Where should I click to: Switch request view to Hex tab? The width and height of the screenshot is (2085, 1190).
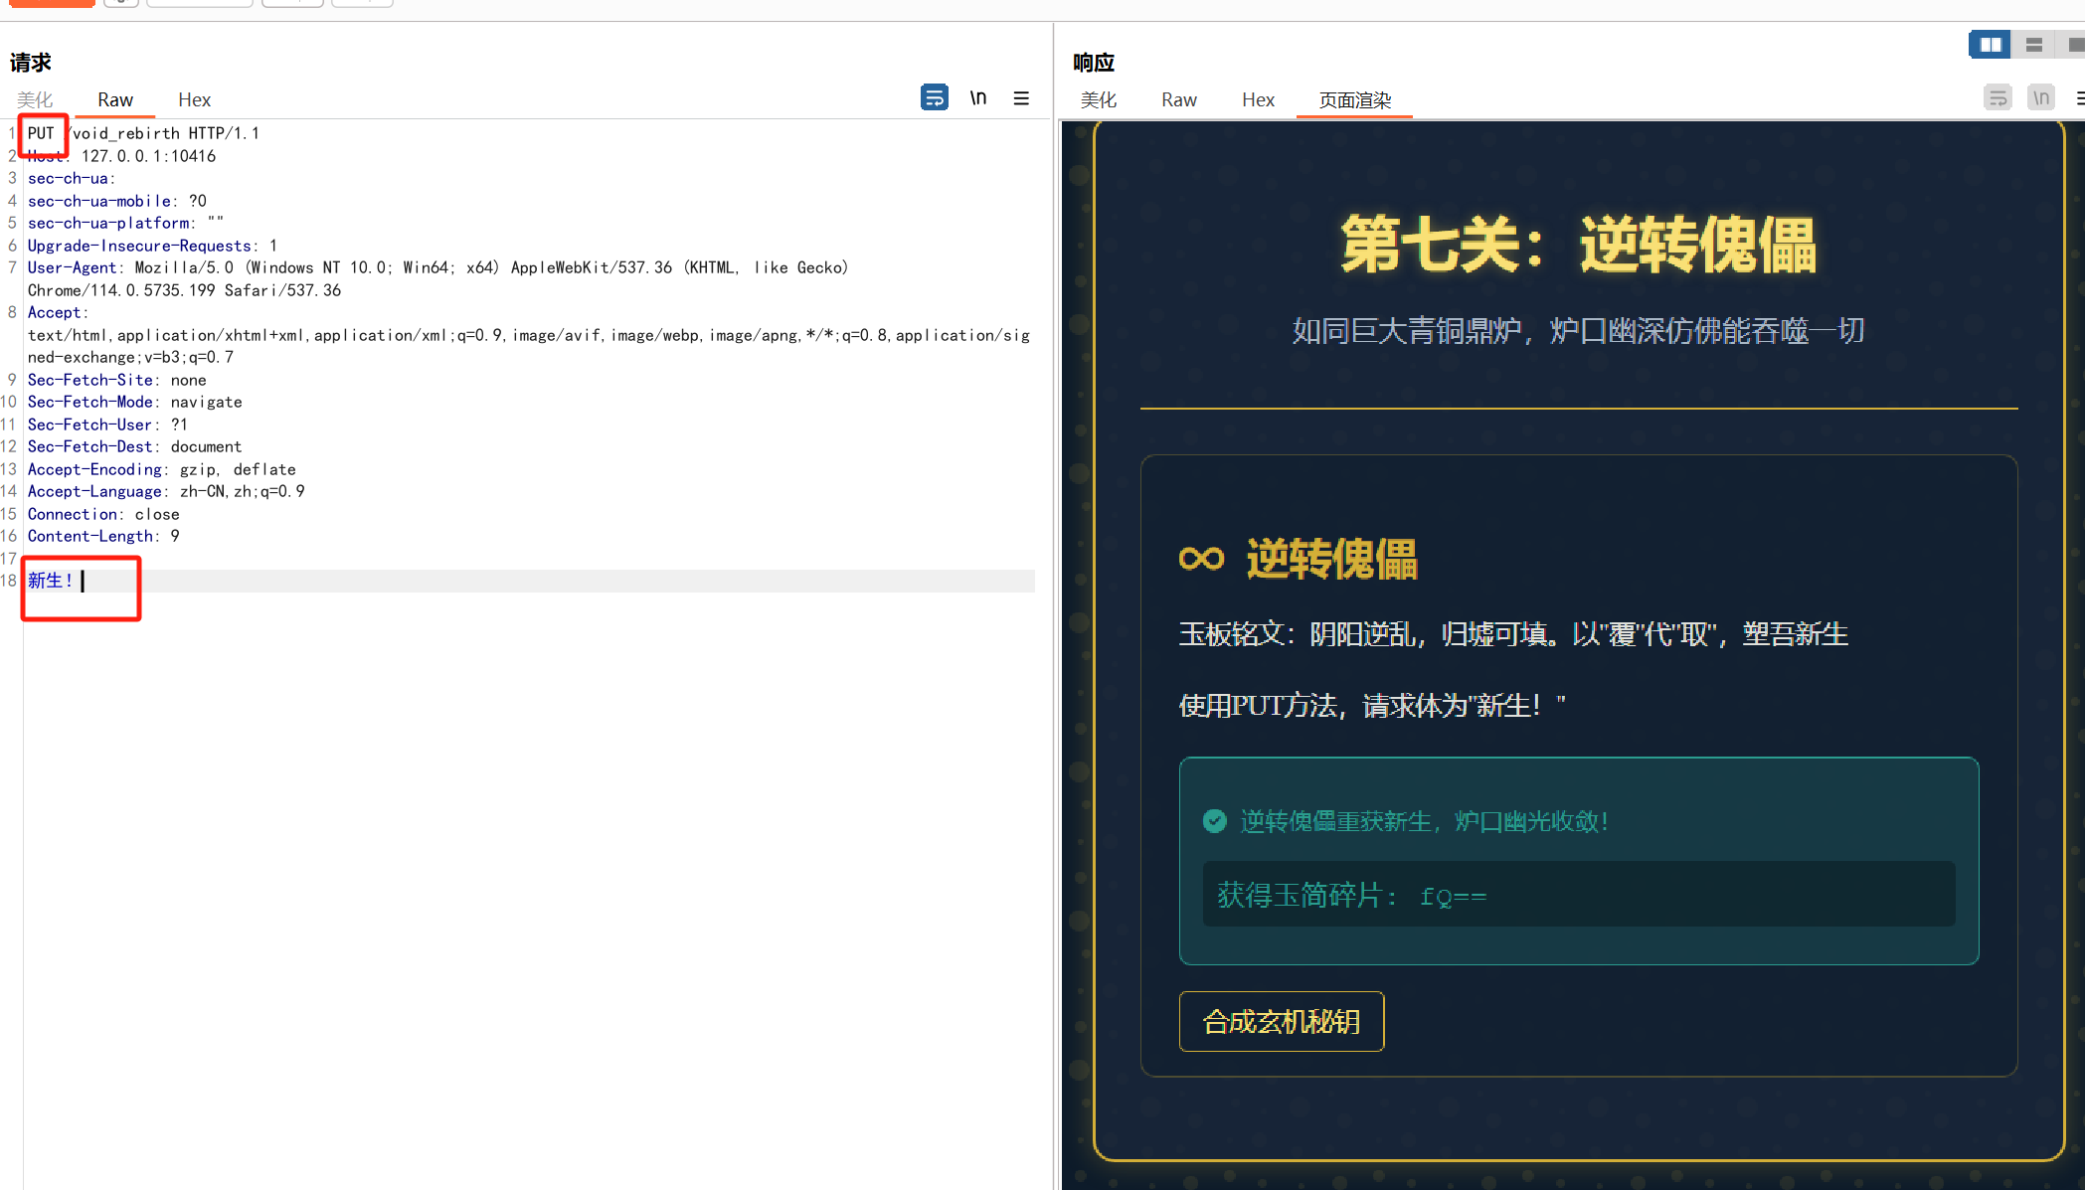(x=194, y=99)
